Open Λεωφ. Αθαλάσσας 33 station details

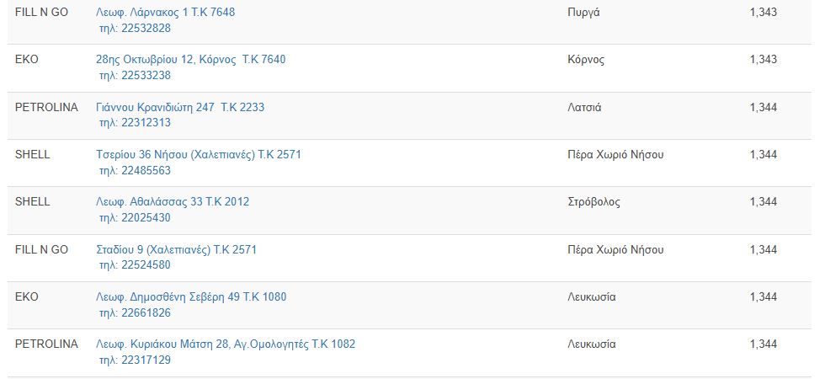(x=173, y=202)
